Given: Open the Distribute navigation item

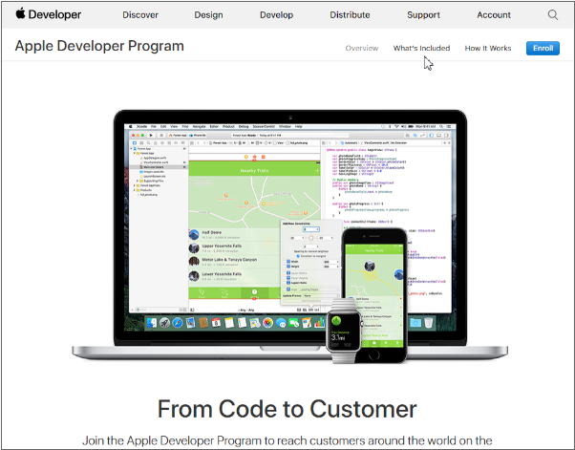Looking at the screenshot, I should pyautogui.click(x=350, y=15).
